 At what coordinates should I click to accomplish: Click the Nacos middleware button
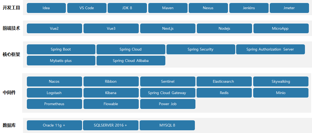click(54, 82)
